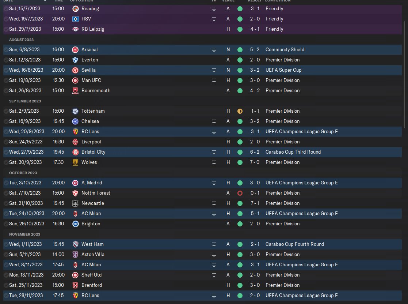408x304 pixels.
Task: Click TV icon on Wolves fixture row
Action: 214,162
